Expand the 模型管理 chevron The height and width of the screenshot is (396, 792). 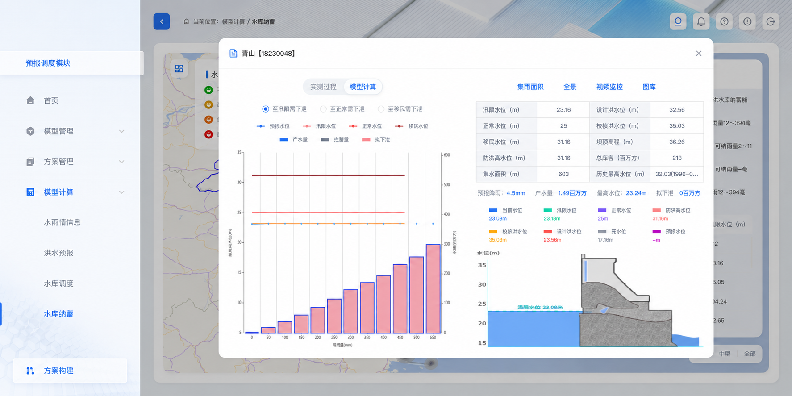click(121, 131)
